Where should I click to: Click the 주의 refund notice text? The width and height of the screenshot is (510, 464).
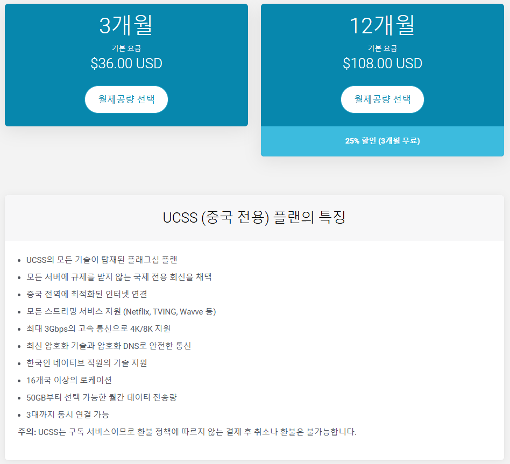[187, 432]
